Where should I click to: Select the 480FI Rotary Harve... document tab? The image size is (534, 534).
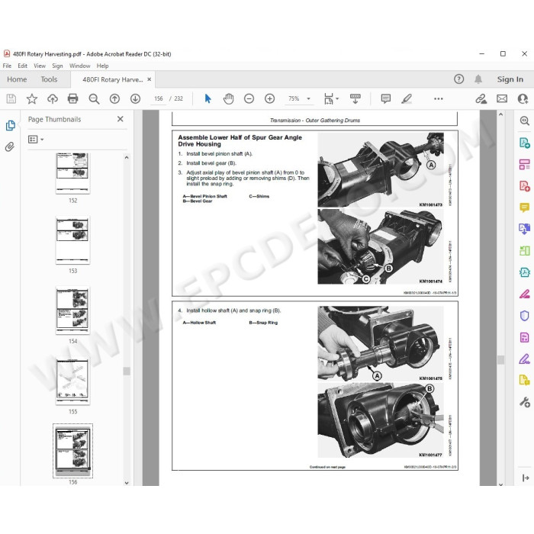point(113,79)
